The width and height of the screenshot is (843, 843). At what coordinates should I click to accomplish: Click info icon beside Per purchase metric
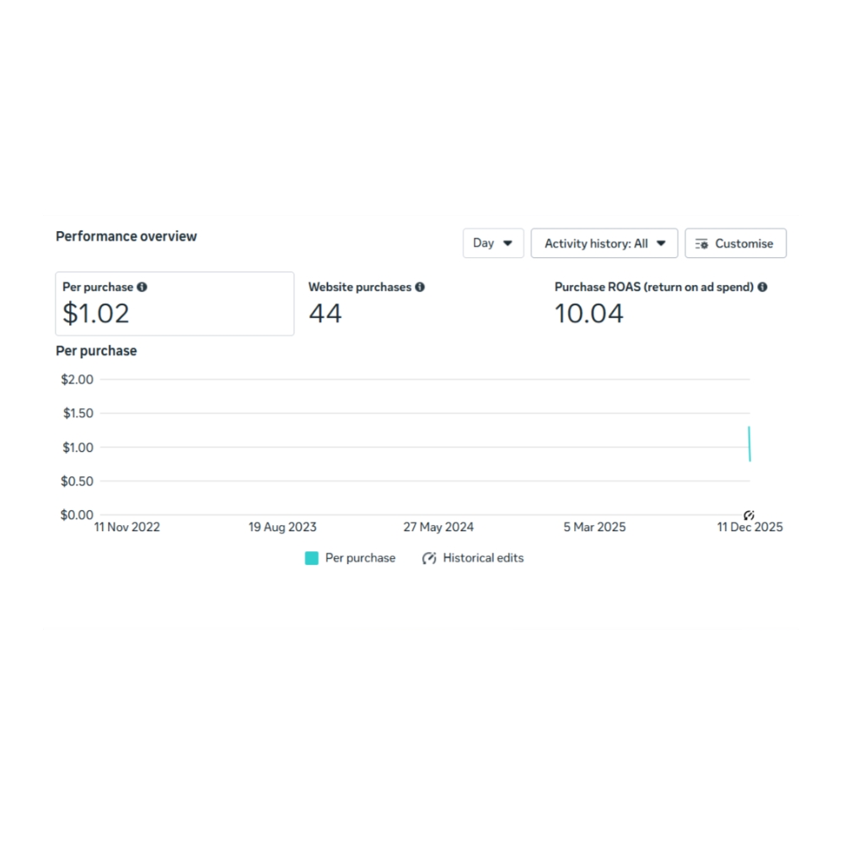pyautogui.click(x=142, y=287)
